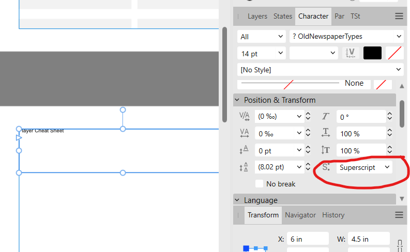Image resolution: width=410 pixels, height=252 pixels.
Task: Click the shear angle stepper arrows
Action: pyautogui.click(x=390, y=117)
